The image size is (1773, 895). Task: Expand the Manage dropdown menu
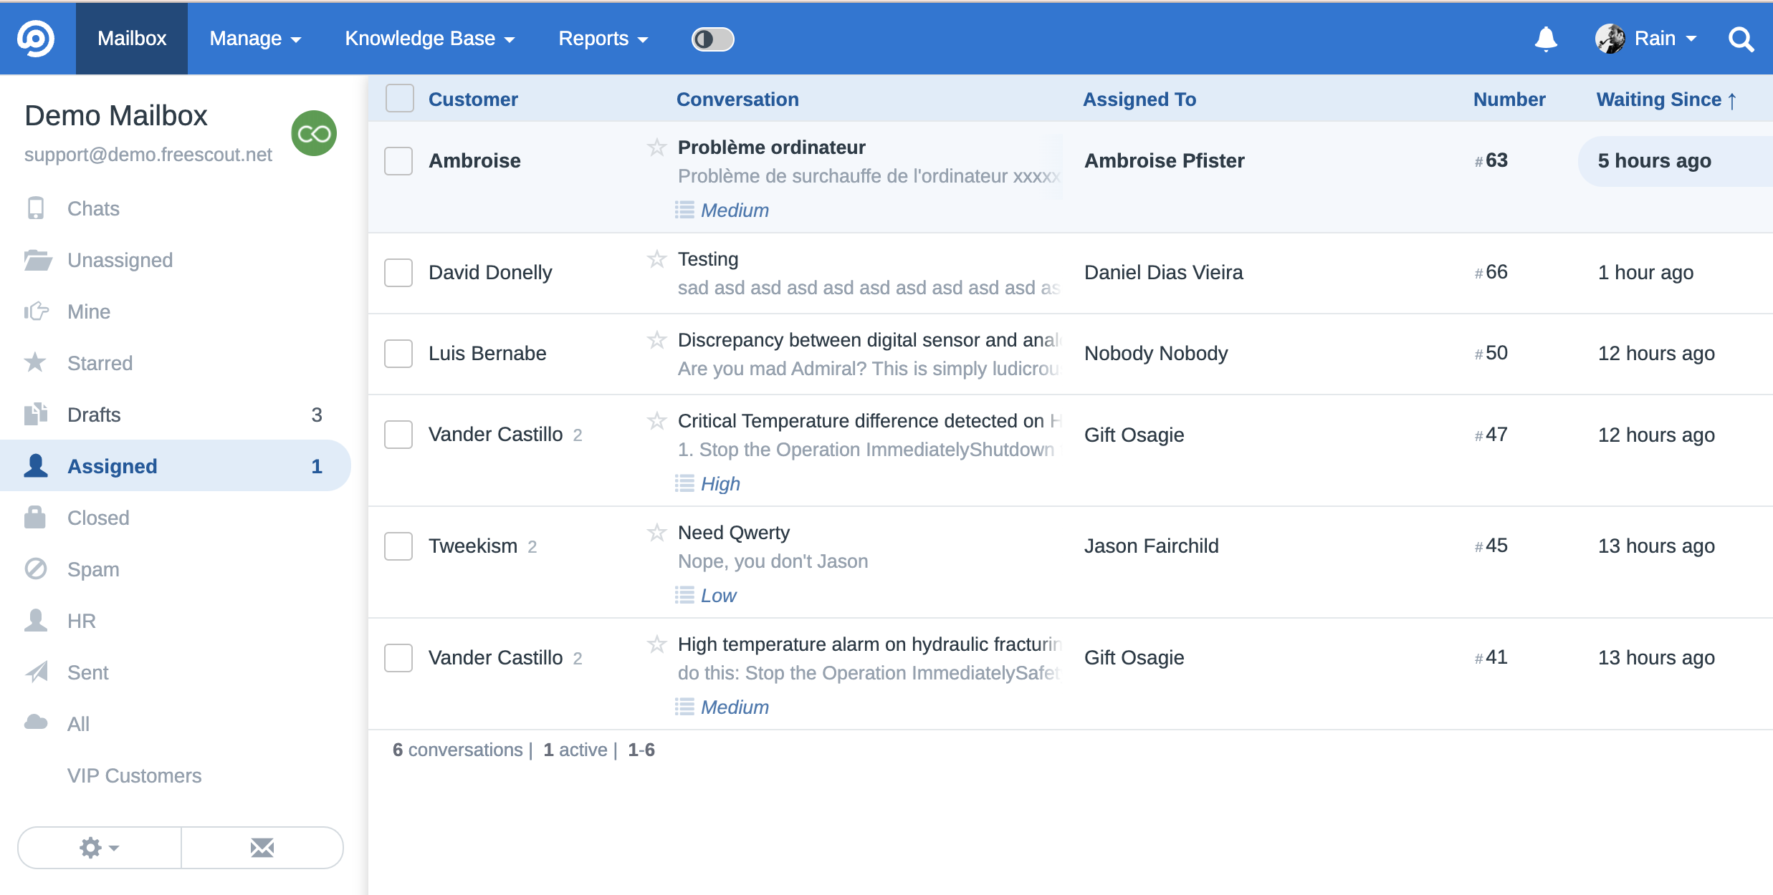point(254,39)
